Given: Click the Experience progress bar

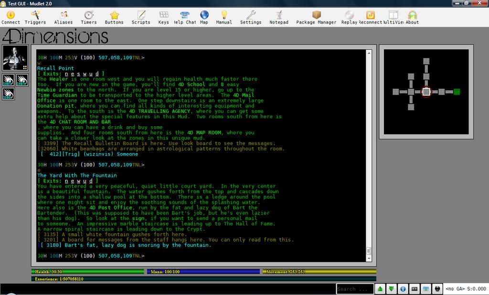Looking at the screenshot, I should 203,279.
